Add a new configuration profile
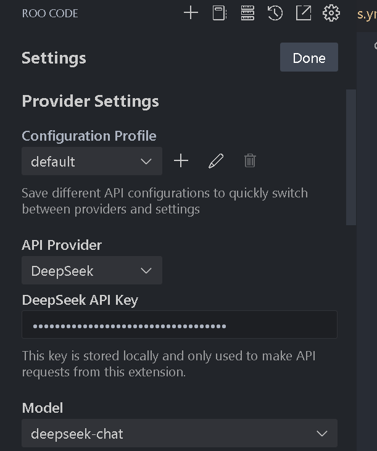The height and width of the screenshot is (451, 377). tap(181, 161)
